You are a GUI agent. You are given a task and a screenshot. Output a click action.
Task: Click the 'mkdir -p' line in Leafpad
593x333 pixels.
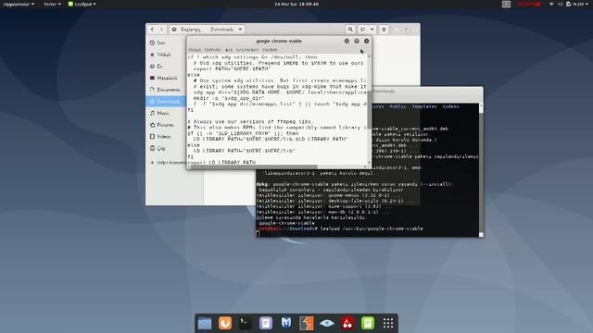point(229,98)
